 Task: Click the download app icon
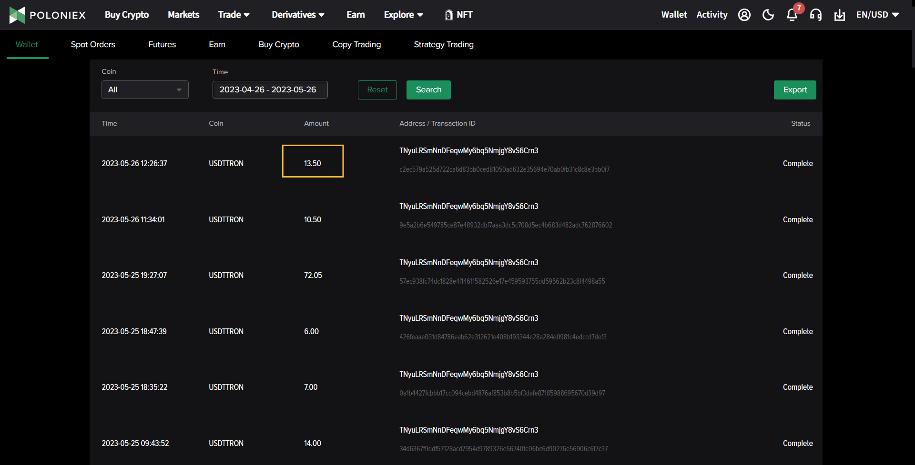(839, 15)
